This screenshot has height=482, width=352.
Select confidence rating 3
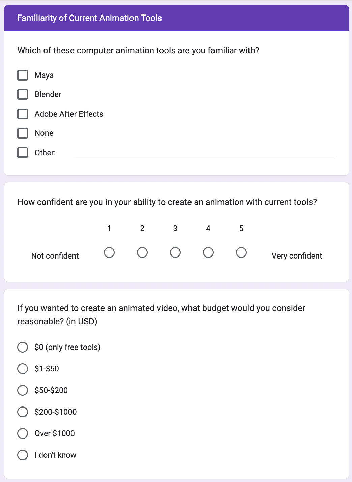coord(175,252)
